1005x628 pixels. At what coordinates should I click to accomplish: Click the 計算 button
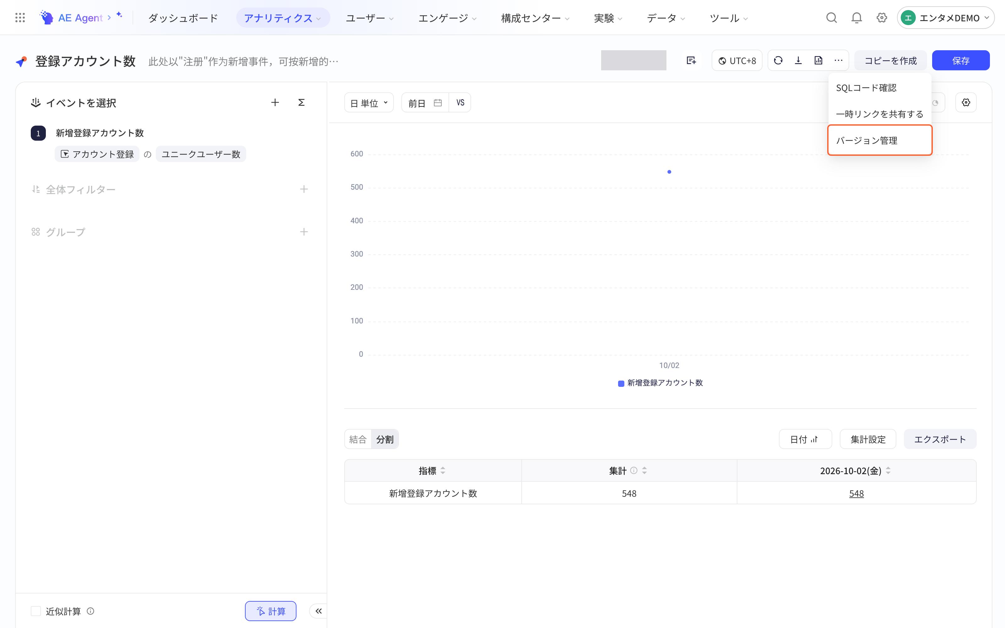click(x=270, y=611)
